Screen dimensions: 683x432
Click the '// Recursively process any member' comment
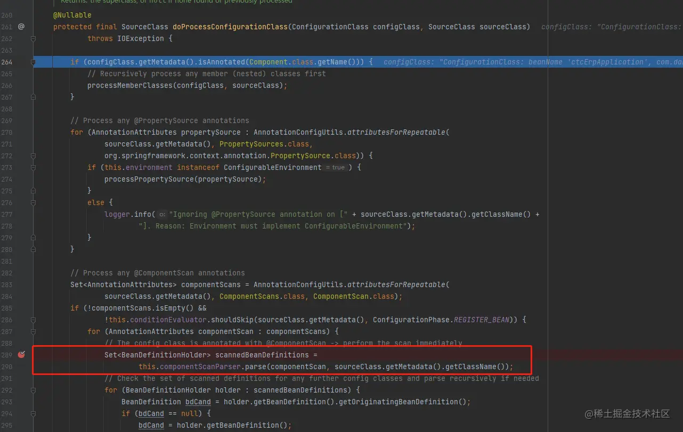[207, 74]
